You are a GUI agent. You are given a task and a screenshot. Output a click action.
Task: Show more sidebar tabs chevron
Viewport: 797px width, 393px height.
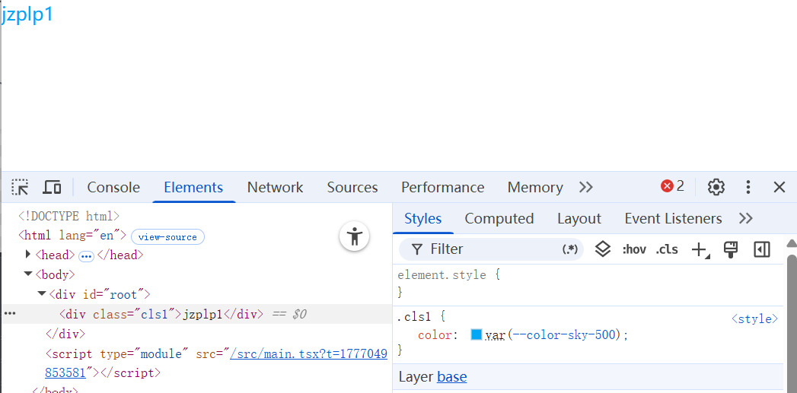pos(746,219)
